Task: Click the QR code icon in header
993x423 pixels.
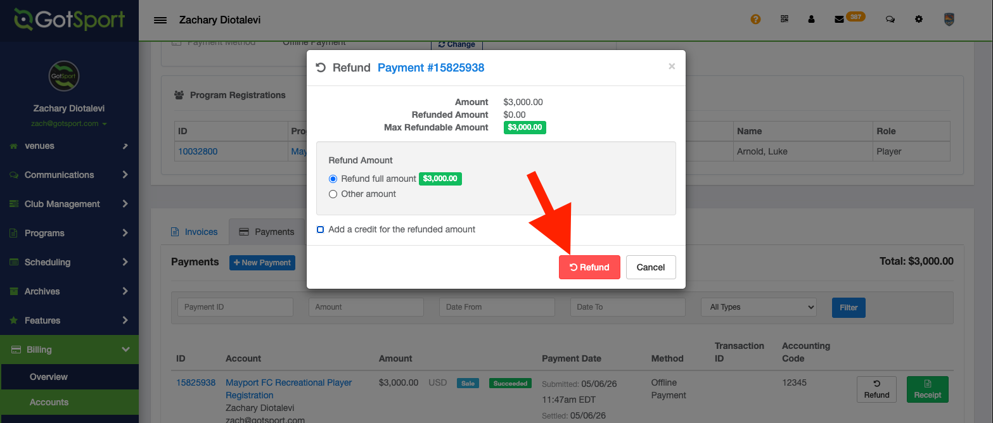Action: pos(785,20)
